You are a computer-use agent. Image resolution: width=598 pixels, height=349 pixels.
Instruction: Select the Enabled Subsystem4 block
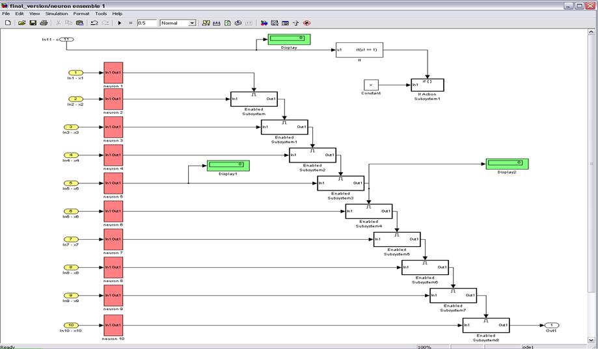click(x=368, y=211)
